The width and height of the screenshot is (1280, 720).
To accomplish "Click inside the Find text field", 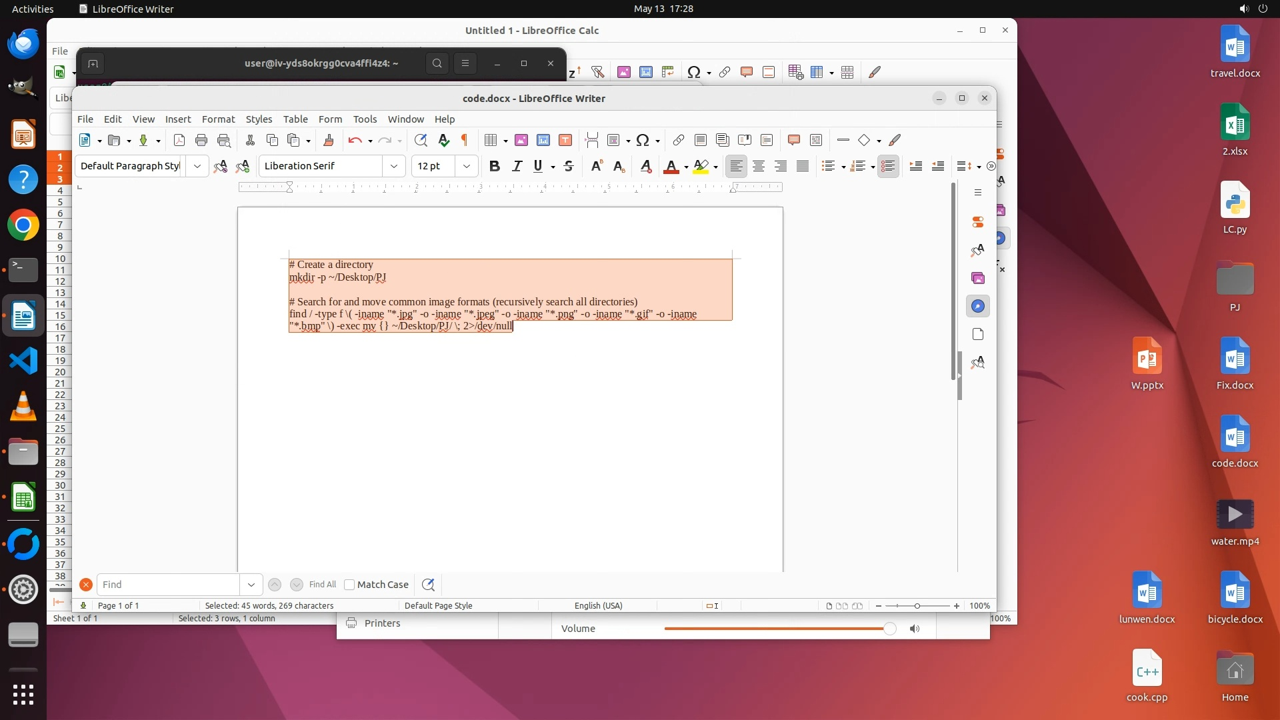I will point(168,585).
